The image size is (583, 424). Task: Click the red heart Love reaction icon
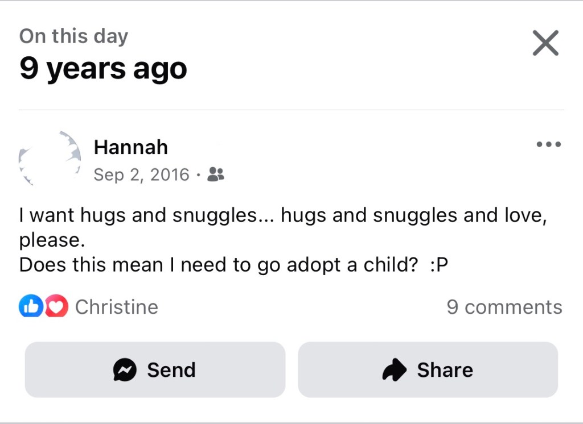click(56, 307)
